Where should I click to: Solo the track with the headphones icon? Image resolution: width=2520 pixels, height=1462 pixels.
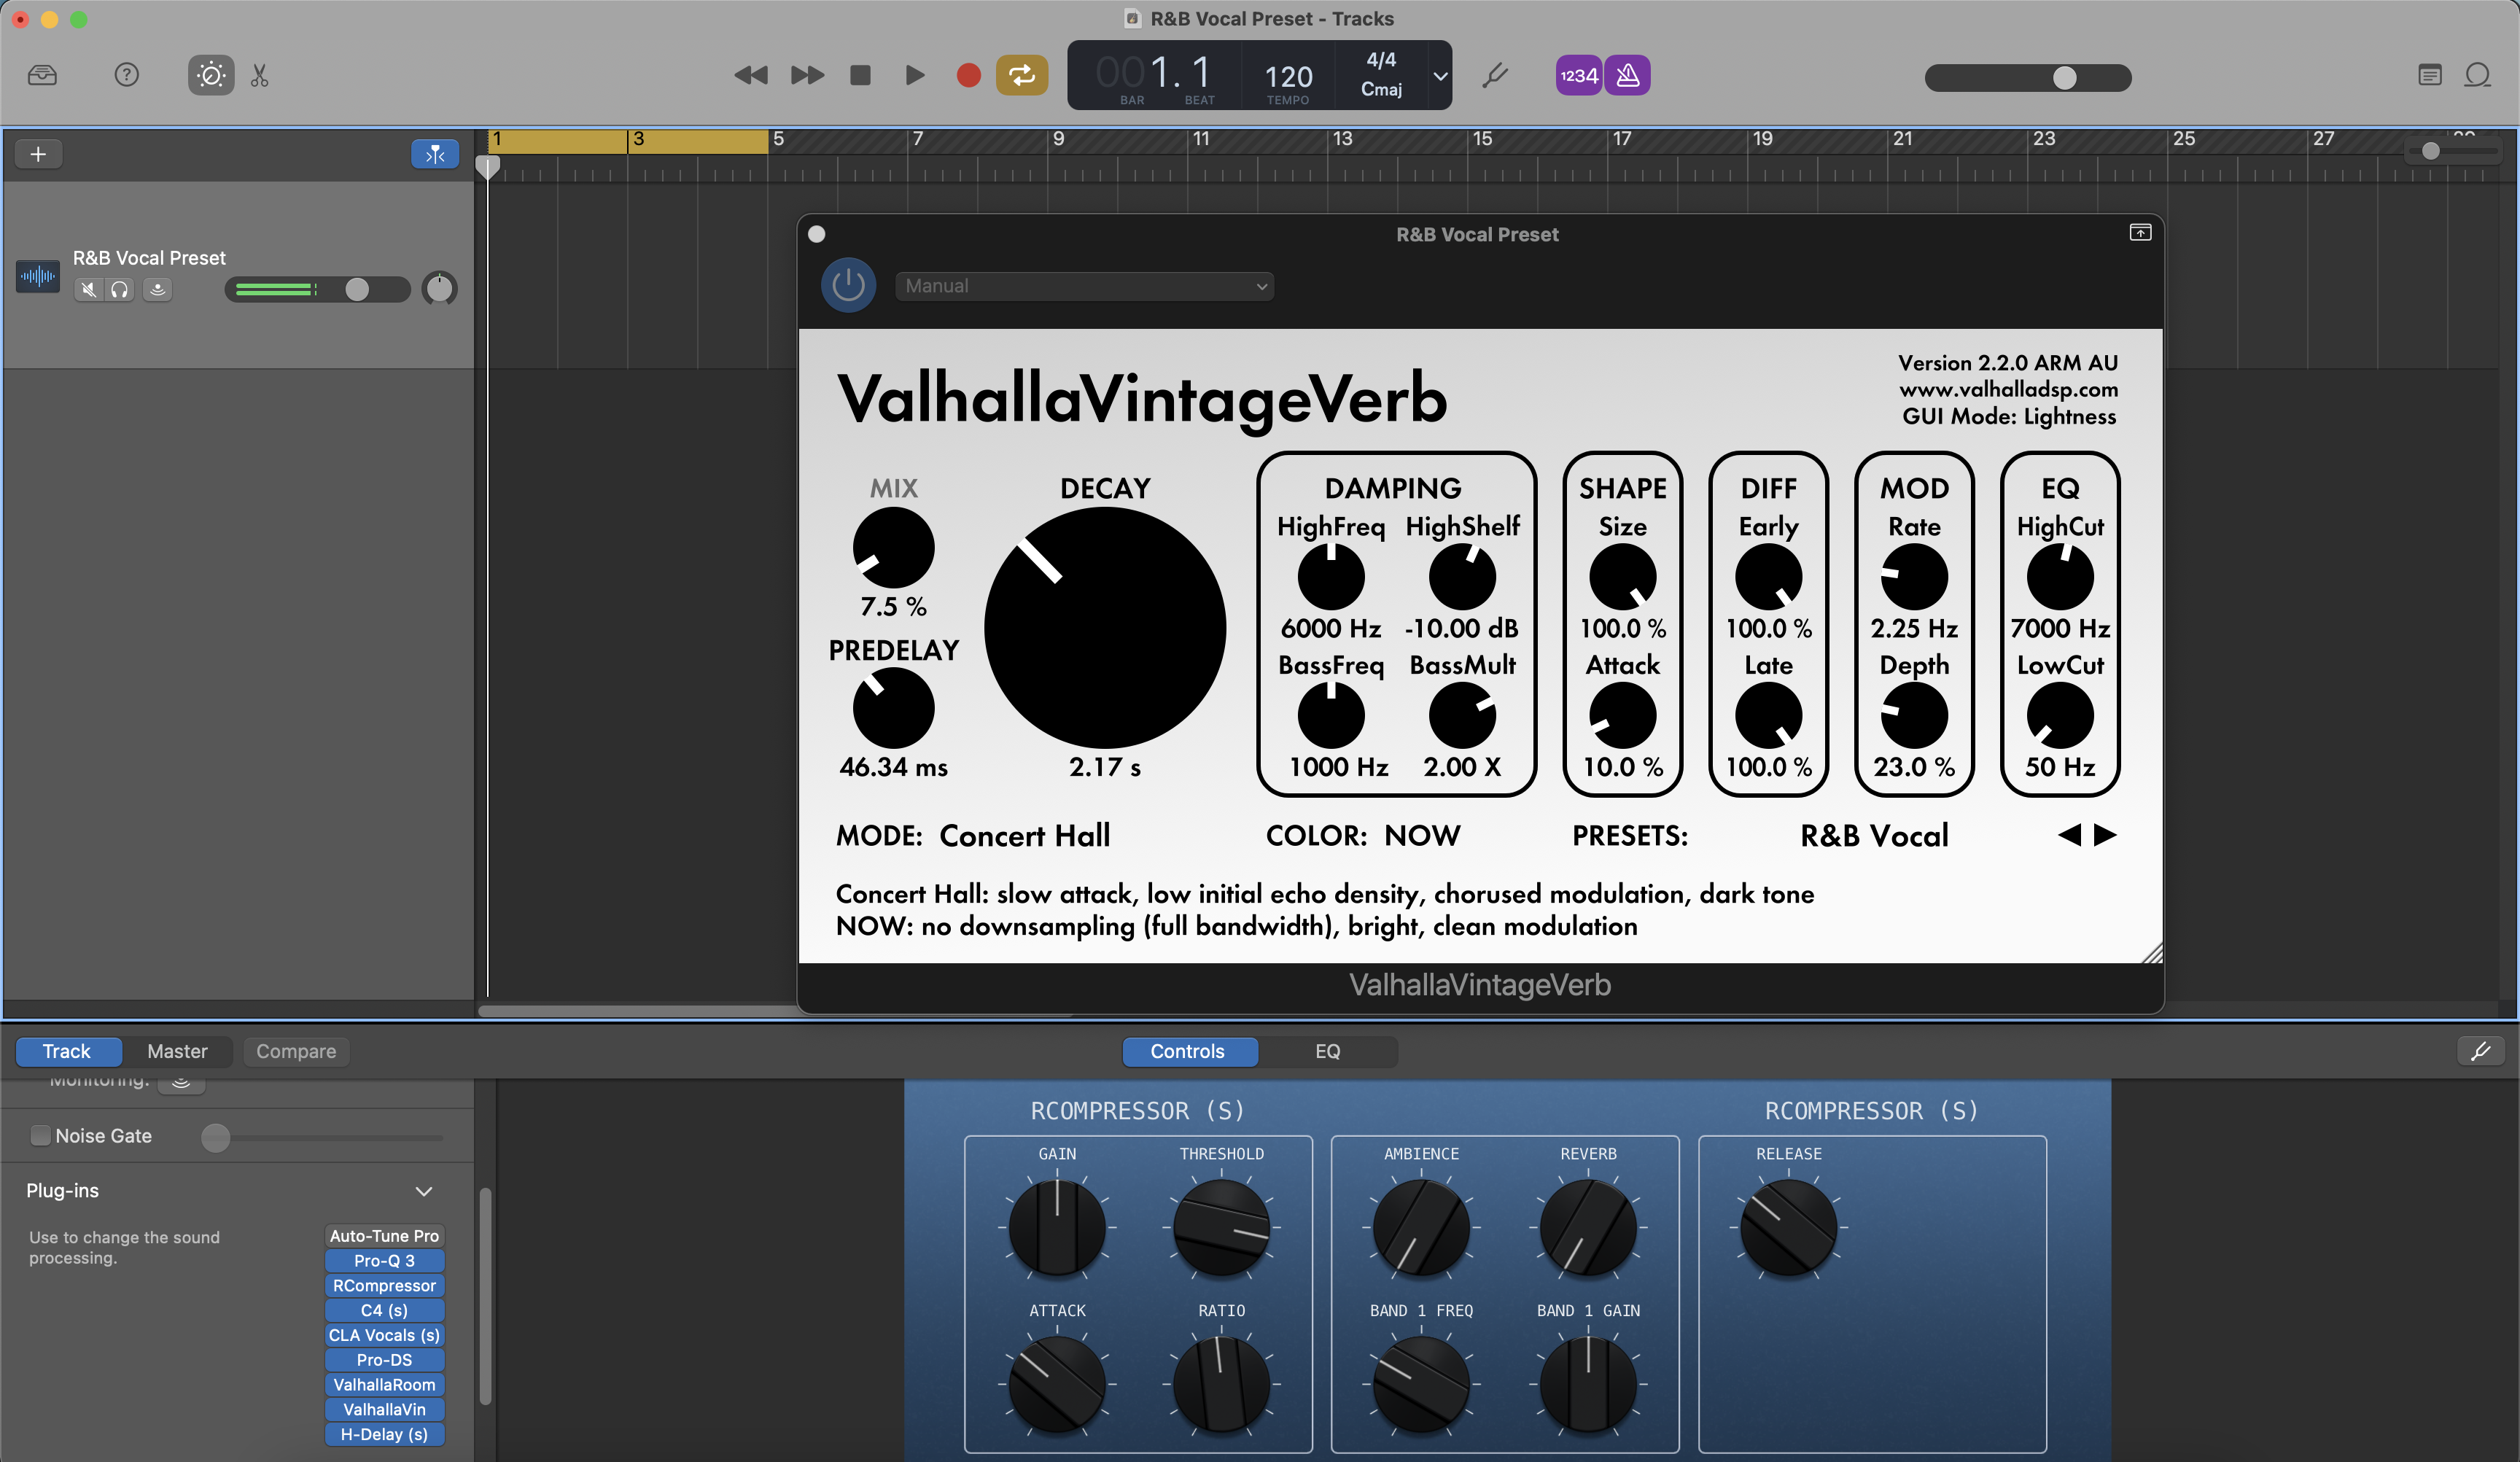pyautogui.click(x=120, y=289)
